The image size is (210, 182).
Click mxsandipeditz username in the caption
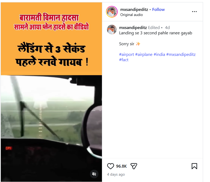click(133, 28)
